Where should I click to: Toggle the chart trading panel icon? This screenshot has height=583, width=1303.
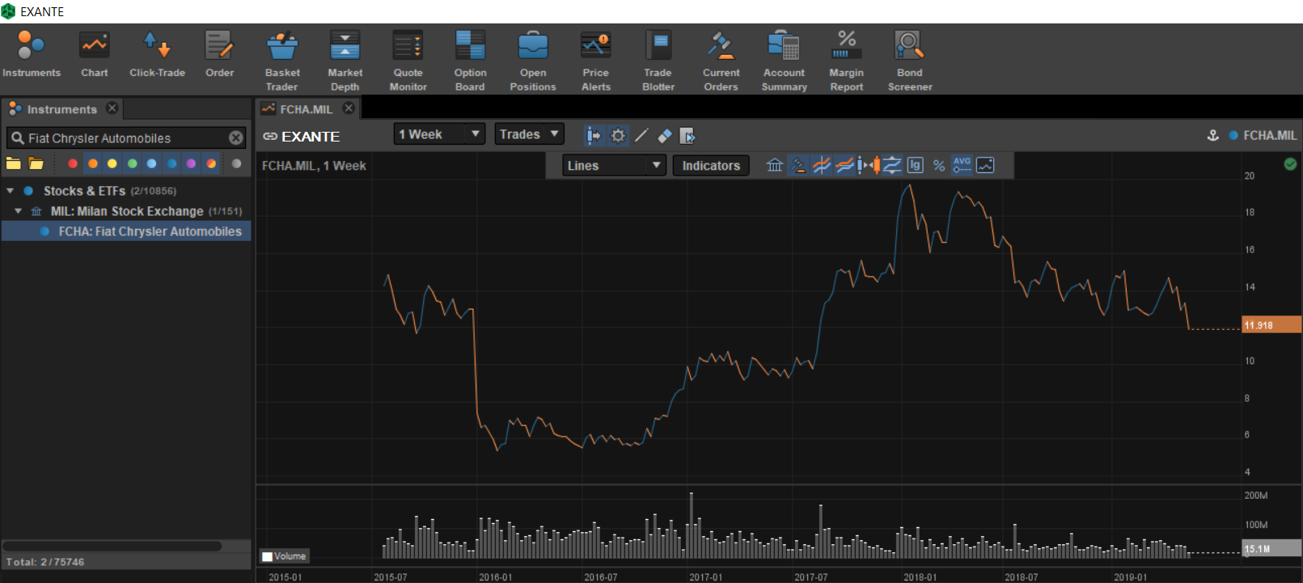[x=594, y=136]
